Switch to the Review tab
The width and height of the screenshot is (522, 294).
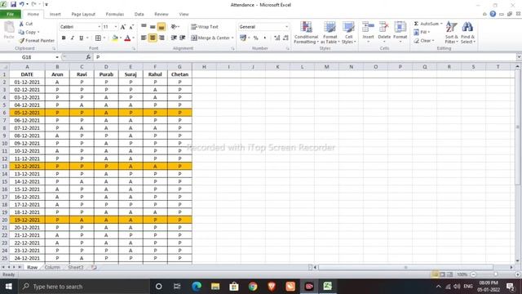tap(161, 15)
